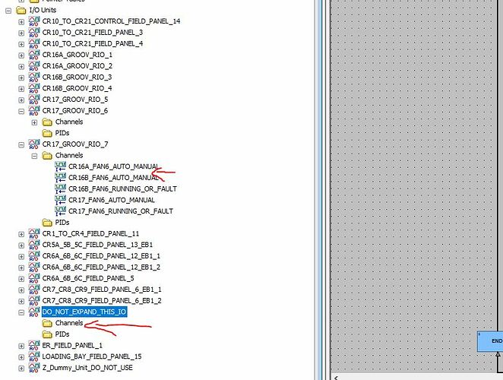Image resolution: width=503 pixels, height=380 pixels.
Task: Select CR17_FAN6_AUTO_MANUAL channel label
Action: [112, 200]
